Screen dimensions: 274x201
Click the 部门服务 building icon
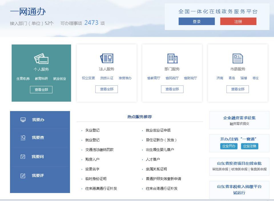(x=173, y=59)
